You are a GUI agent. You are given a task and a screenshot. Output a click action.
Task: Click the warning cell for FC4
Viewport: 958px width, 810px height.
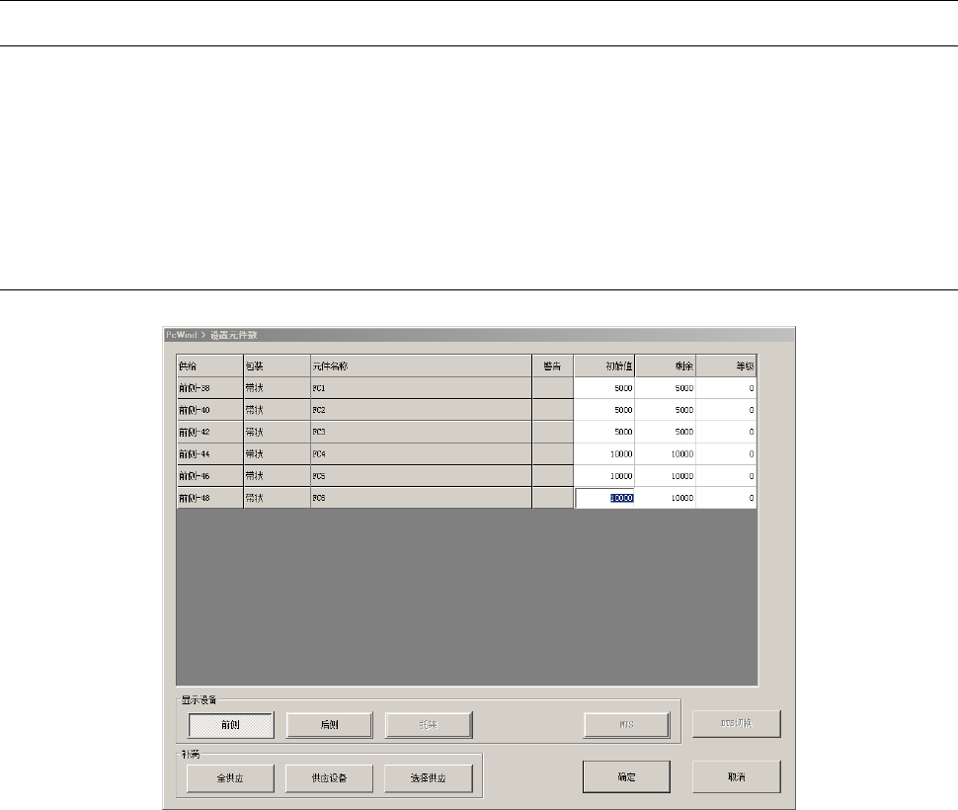click(553, 453)
